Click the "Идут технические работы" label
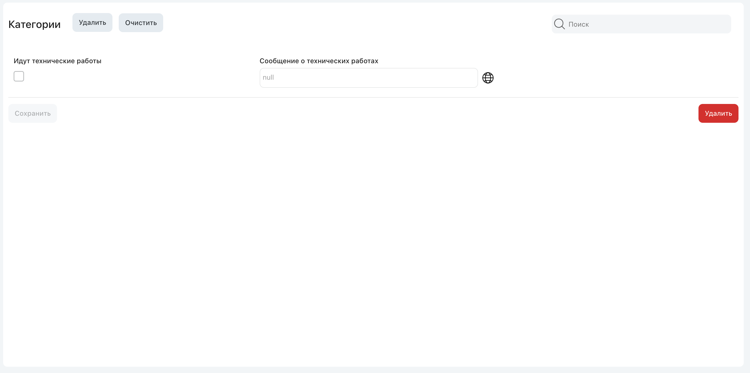 point(57,61)
